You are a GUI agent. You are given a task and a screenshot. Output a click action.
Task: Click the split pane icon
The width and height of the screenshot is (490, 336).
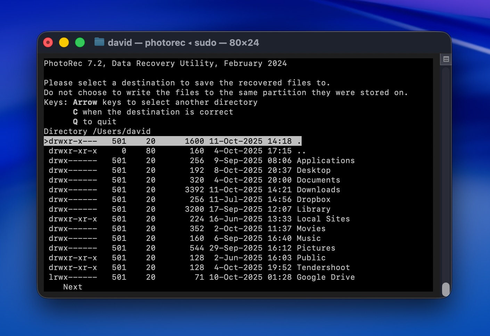click(x=446, y=59)
